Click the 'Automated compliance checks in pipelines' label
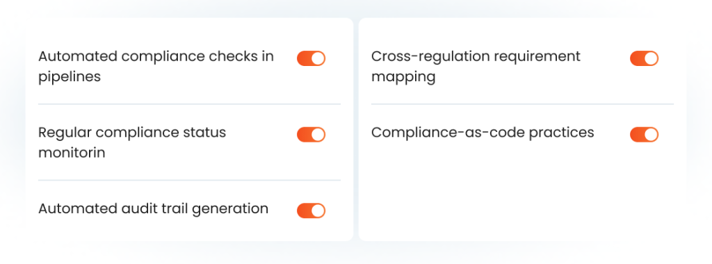The width and height of the screenshot is (712, 264). (156, 66)
